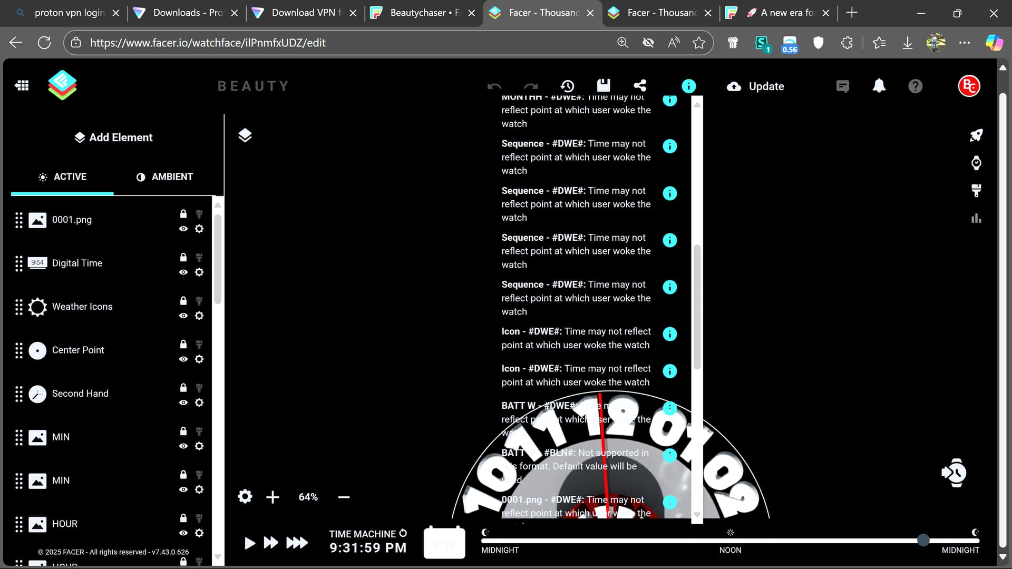Open the notifications bell icon
1012x569 pixels.
(x=879, y=86)
